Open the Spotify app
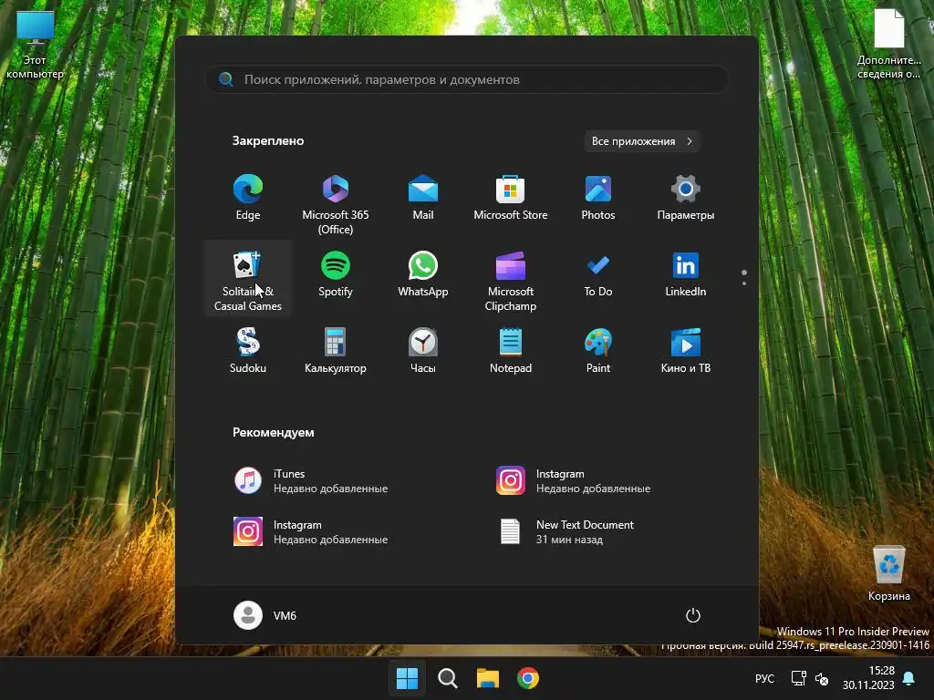The width and height of the screenshot is (934, 700). pos(336,274)
